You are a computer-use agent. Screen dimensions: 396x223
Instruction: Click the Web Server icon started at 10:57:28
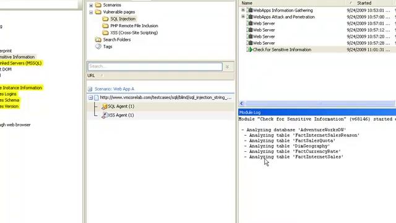click(249, 43)
